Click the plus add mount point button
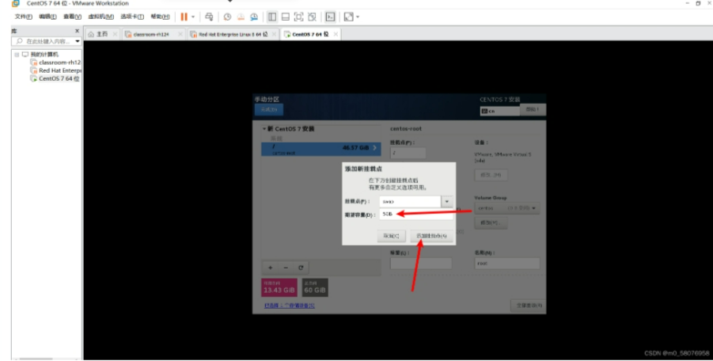This screenshot has width=713, height=361. [270, 268]
